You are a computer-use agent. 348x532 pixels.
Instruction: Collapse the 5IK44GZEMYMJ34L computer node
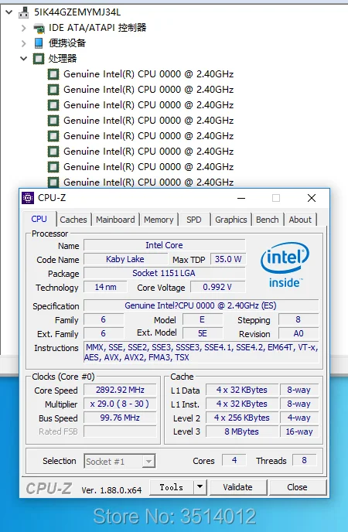pyautogui.click(x=9, y=12)
